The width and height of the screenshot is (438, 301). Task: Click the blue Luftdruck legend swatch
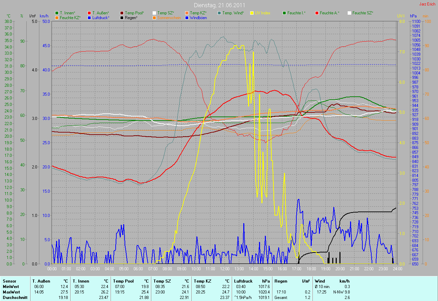point(89,17)
